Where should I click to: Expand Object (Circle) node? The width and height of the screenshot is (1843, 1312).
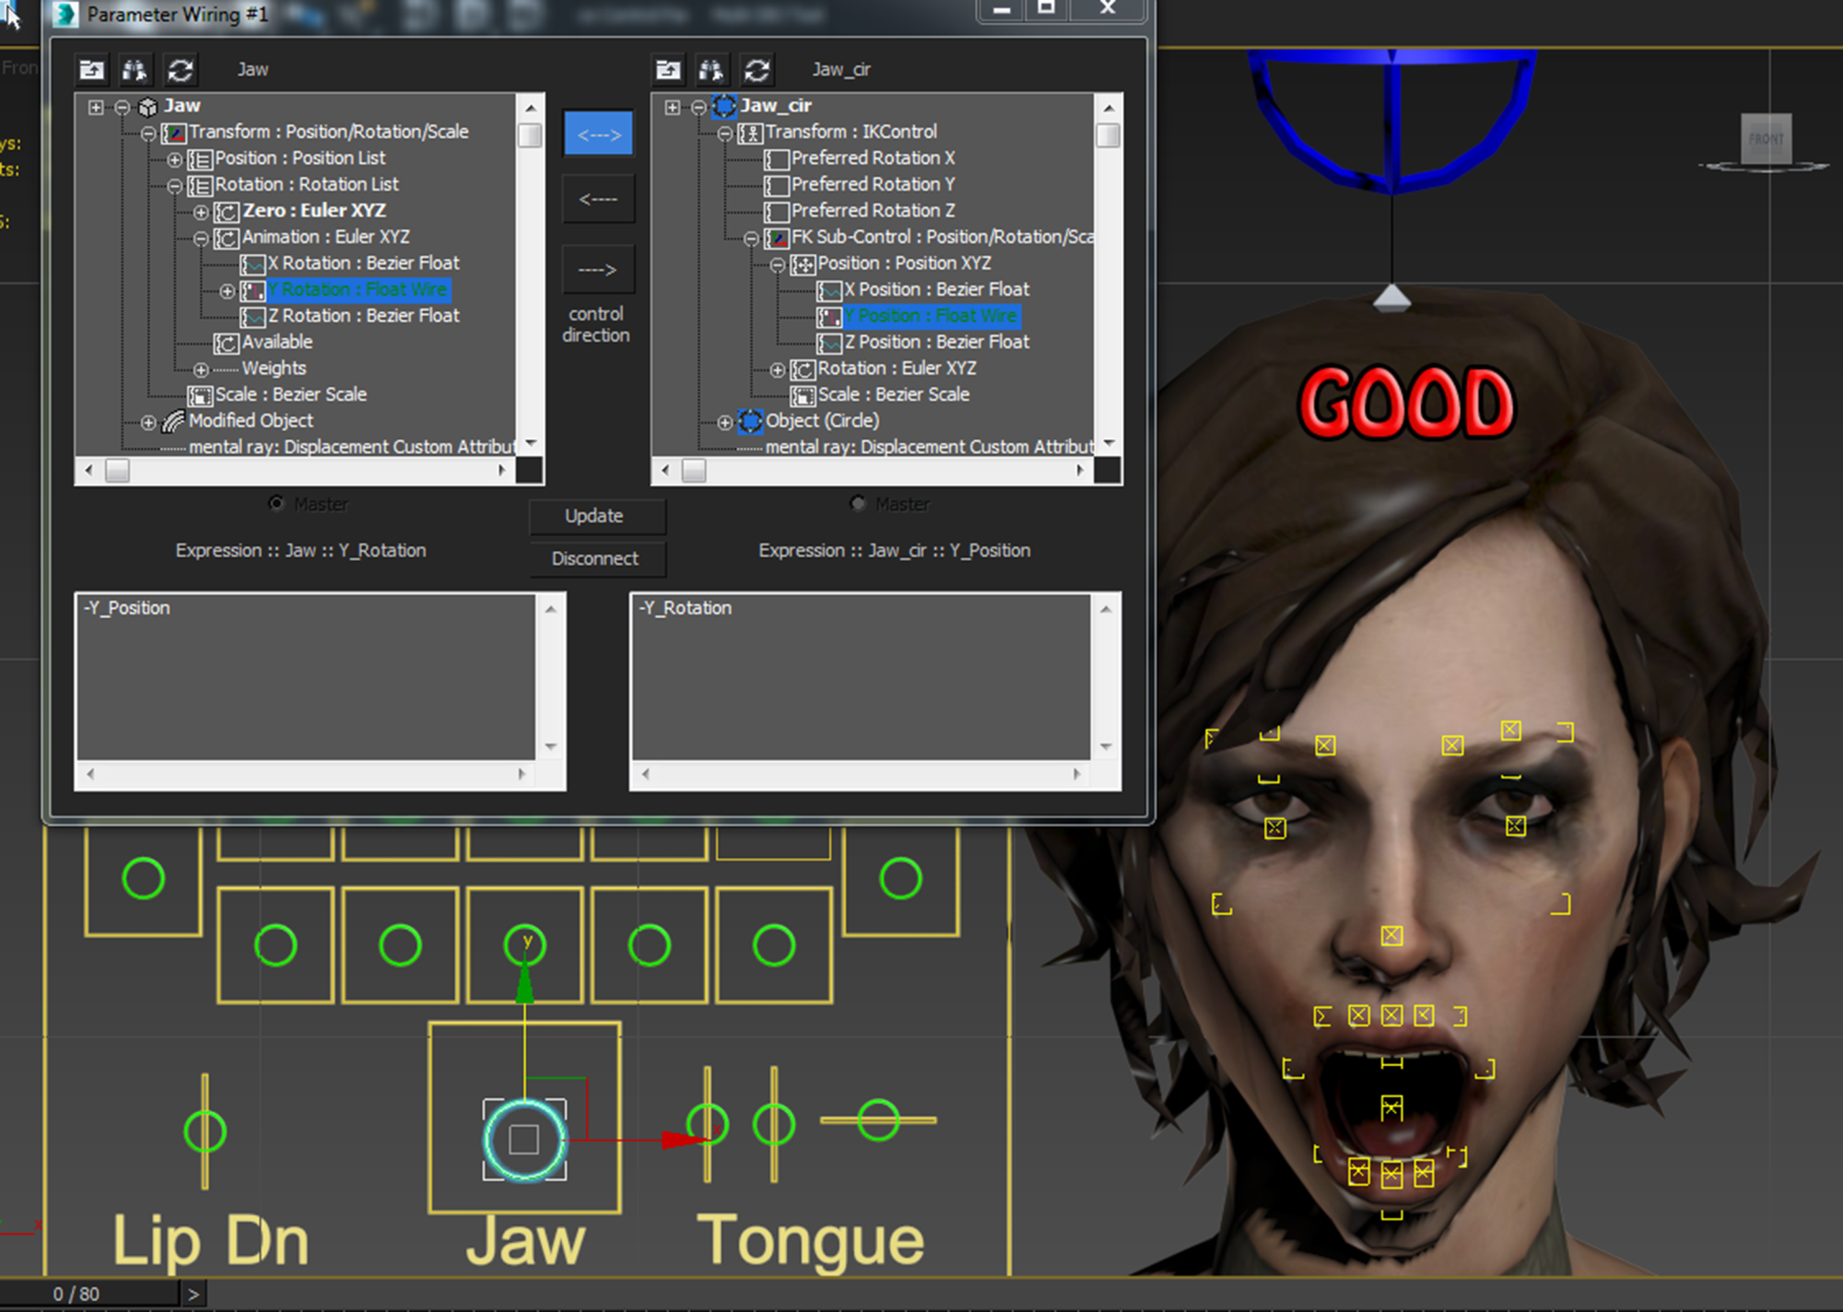tap(725, 422)
